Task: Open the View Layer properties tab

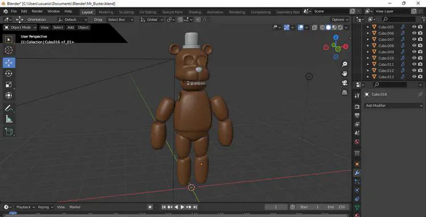Action: pos(357,124)
